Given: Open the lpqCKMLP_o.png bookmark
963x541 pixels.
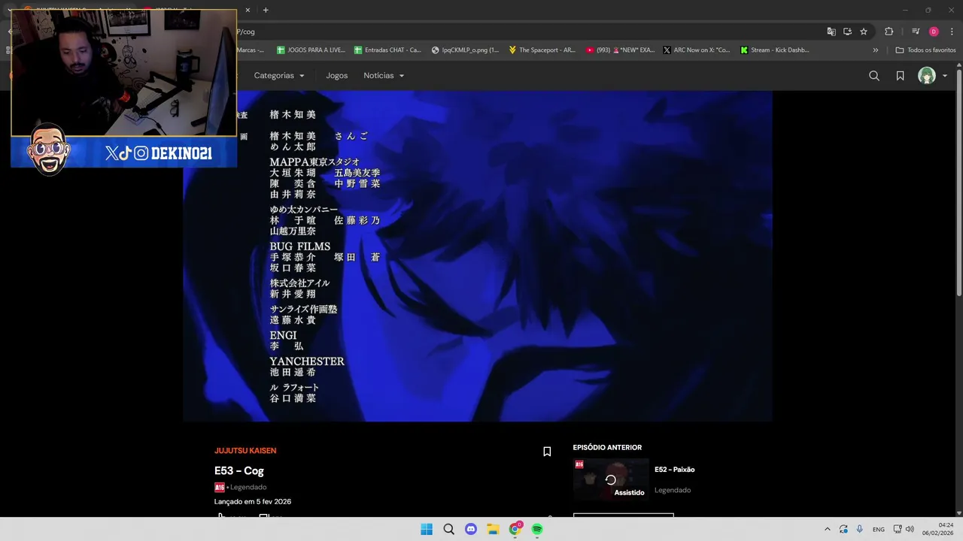Looking at the screenshot, I should tap(465, 50).
